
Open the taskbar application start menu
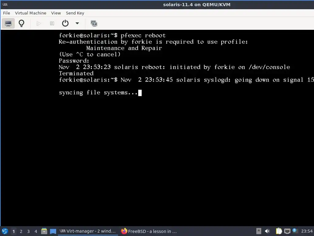(x=5, y=231)
